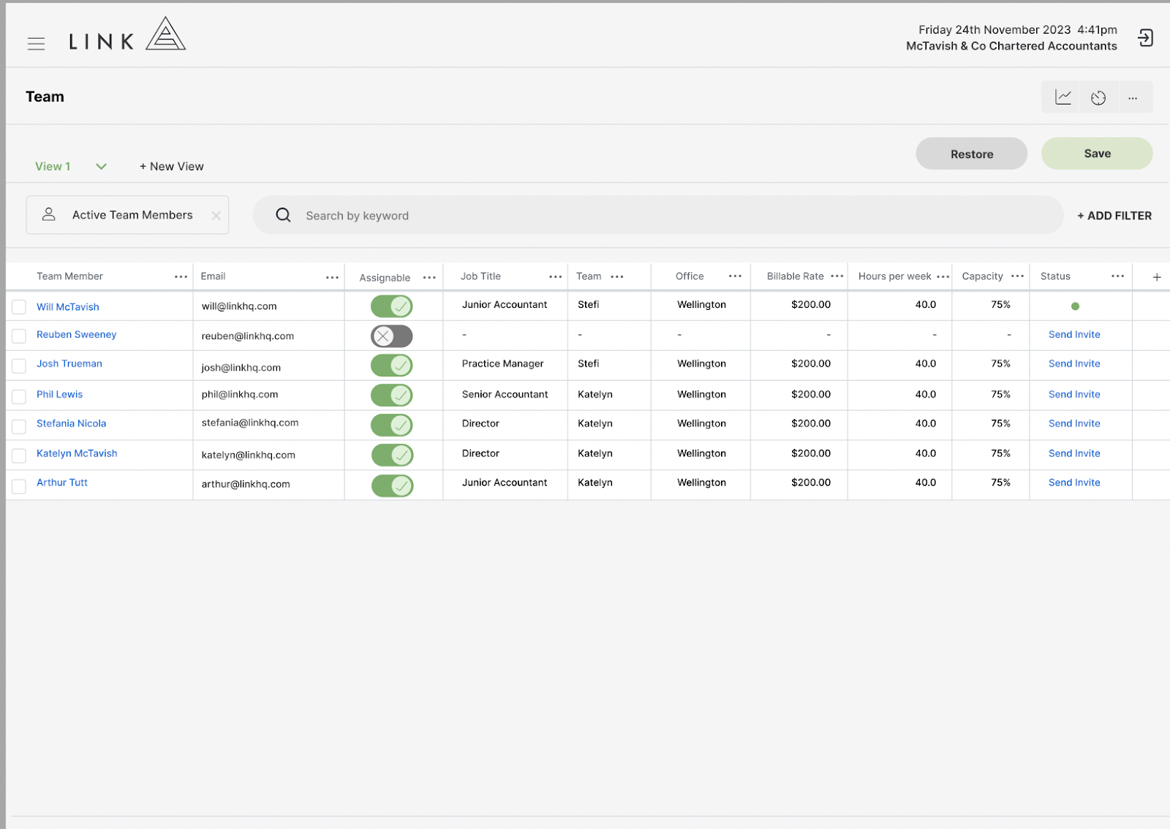1170x829 pixels.
Task: Click the search magnifier icon
Action: (x=283, y=215)
